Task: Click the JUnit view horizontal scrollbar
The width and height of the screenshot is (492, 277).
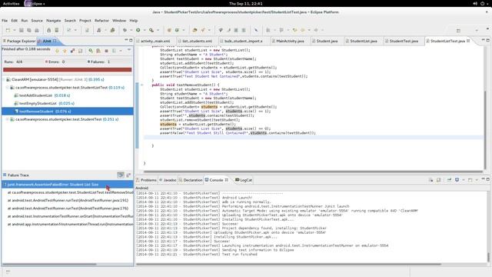Action: coord(49,265)
